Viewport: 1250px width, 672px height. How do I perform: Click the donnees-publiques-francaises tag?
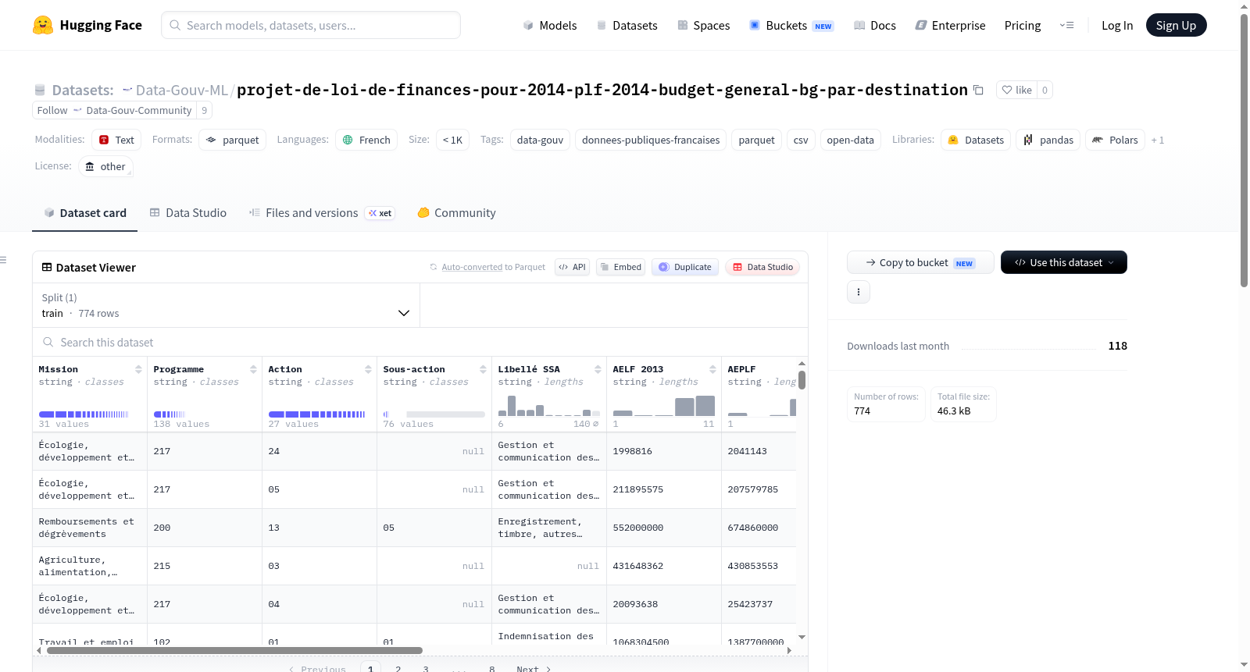(x=651, y=140)
